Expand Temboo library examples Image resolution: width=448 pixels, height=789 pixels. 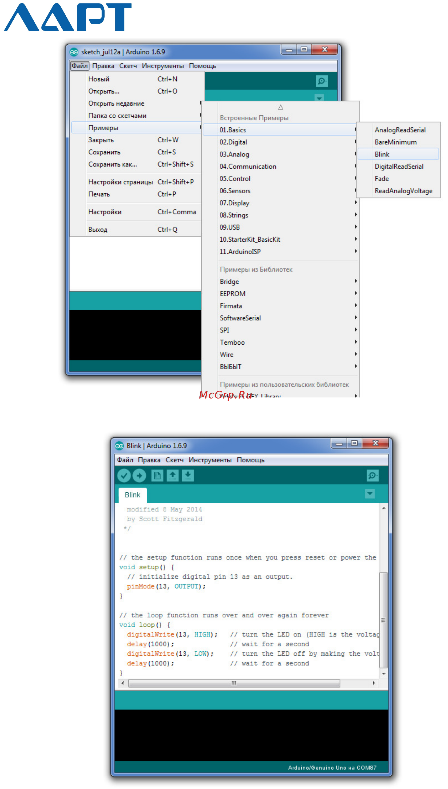point(281,342)
